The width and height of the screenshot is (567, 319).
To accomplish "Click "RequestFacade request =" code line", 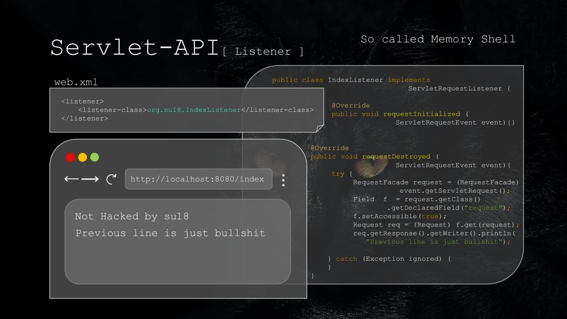I will 436,182.
